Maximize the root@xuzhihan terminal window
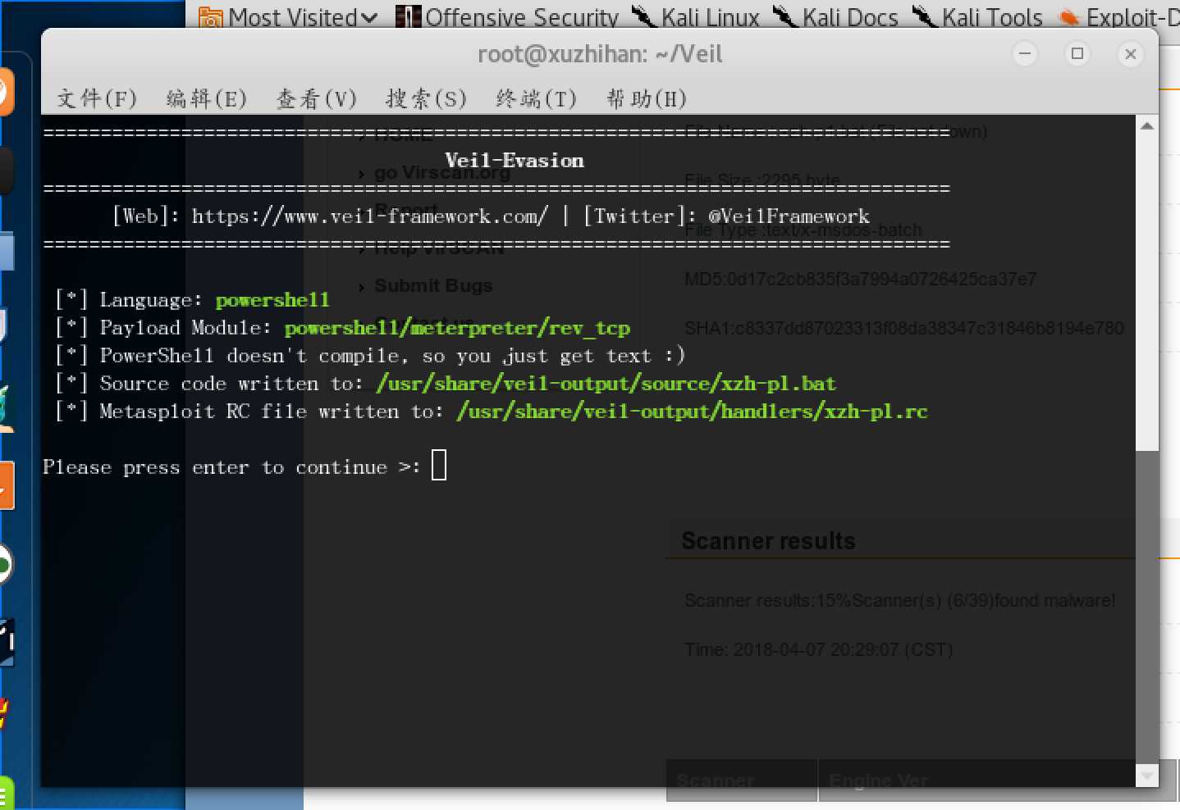This screenshot has width=1180, height=810. click(x=1077, y=54)
